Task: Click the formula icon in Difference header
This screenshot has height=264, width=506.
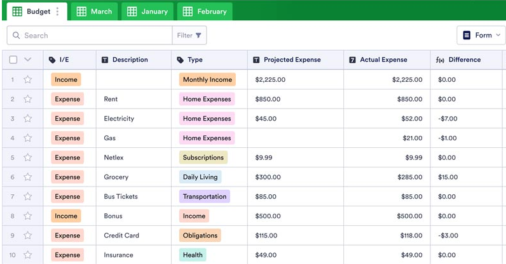Action: pos(440,60)
